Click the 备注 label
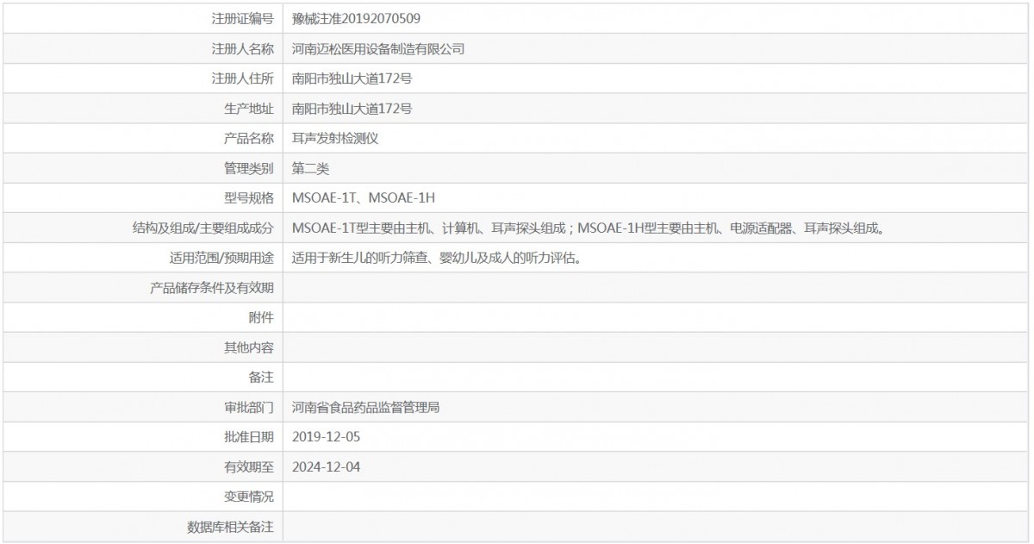1034x544 pixels. [261, 377]
